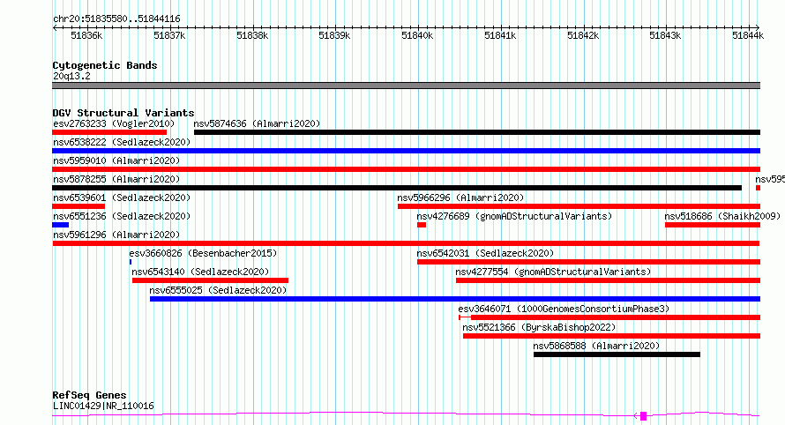Click the 51843k ruler tick label

click(x=665, y=35)
